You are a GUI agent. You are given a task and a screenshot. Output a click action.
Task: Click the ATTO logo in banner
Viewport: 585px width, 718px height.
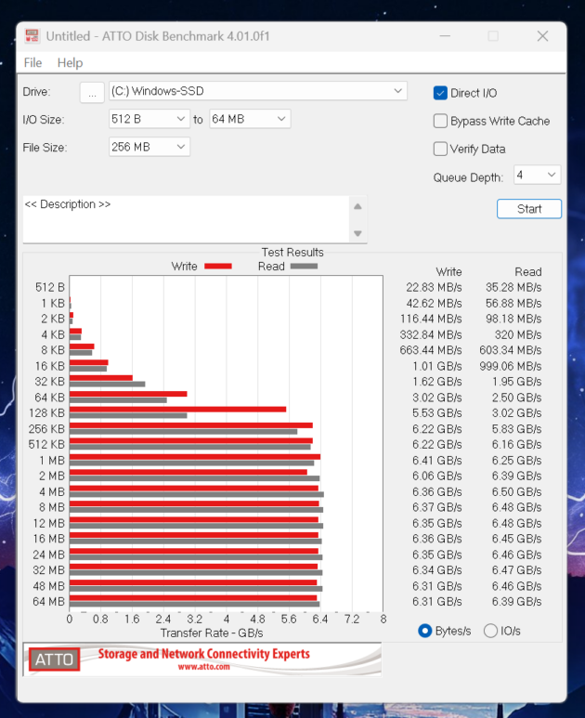click(x=54, y=659)
